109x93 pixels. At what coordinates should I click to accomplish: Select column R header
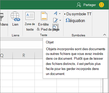[24, 55]
